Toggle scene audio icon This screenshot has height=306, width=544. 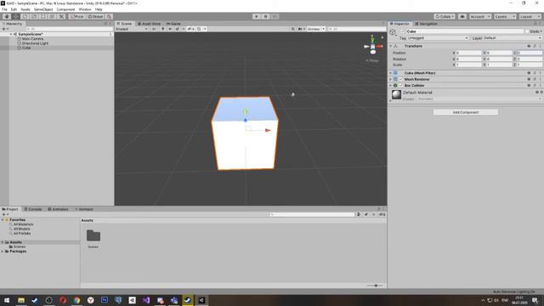[170, 29]
